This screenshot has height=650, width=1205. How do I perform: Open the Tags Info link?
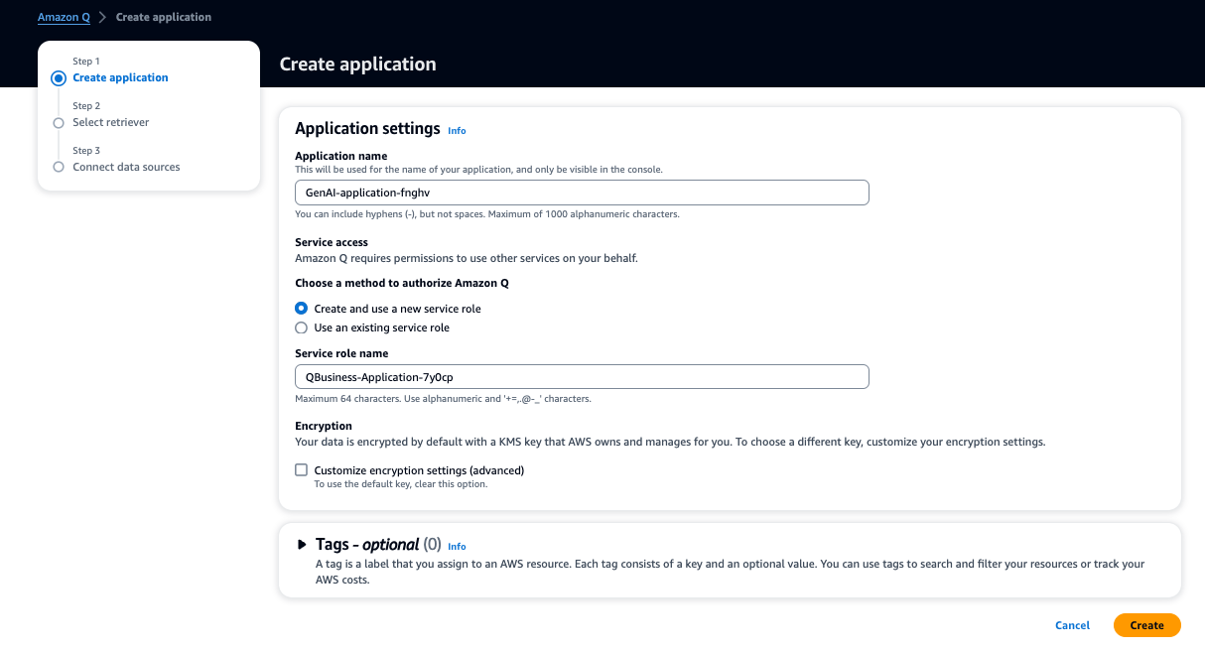point(457,546)
